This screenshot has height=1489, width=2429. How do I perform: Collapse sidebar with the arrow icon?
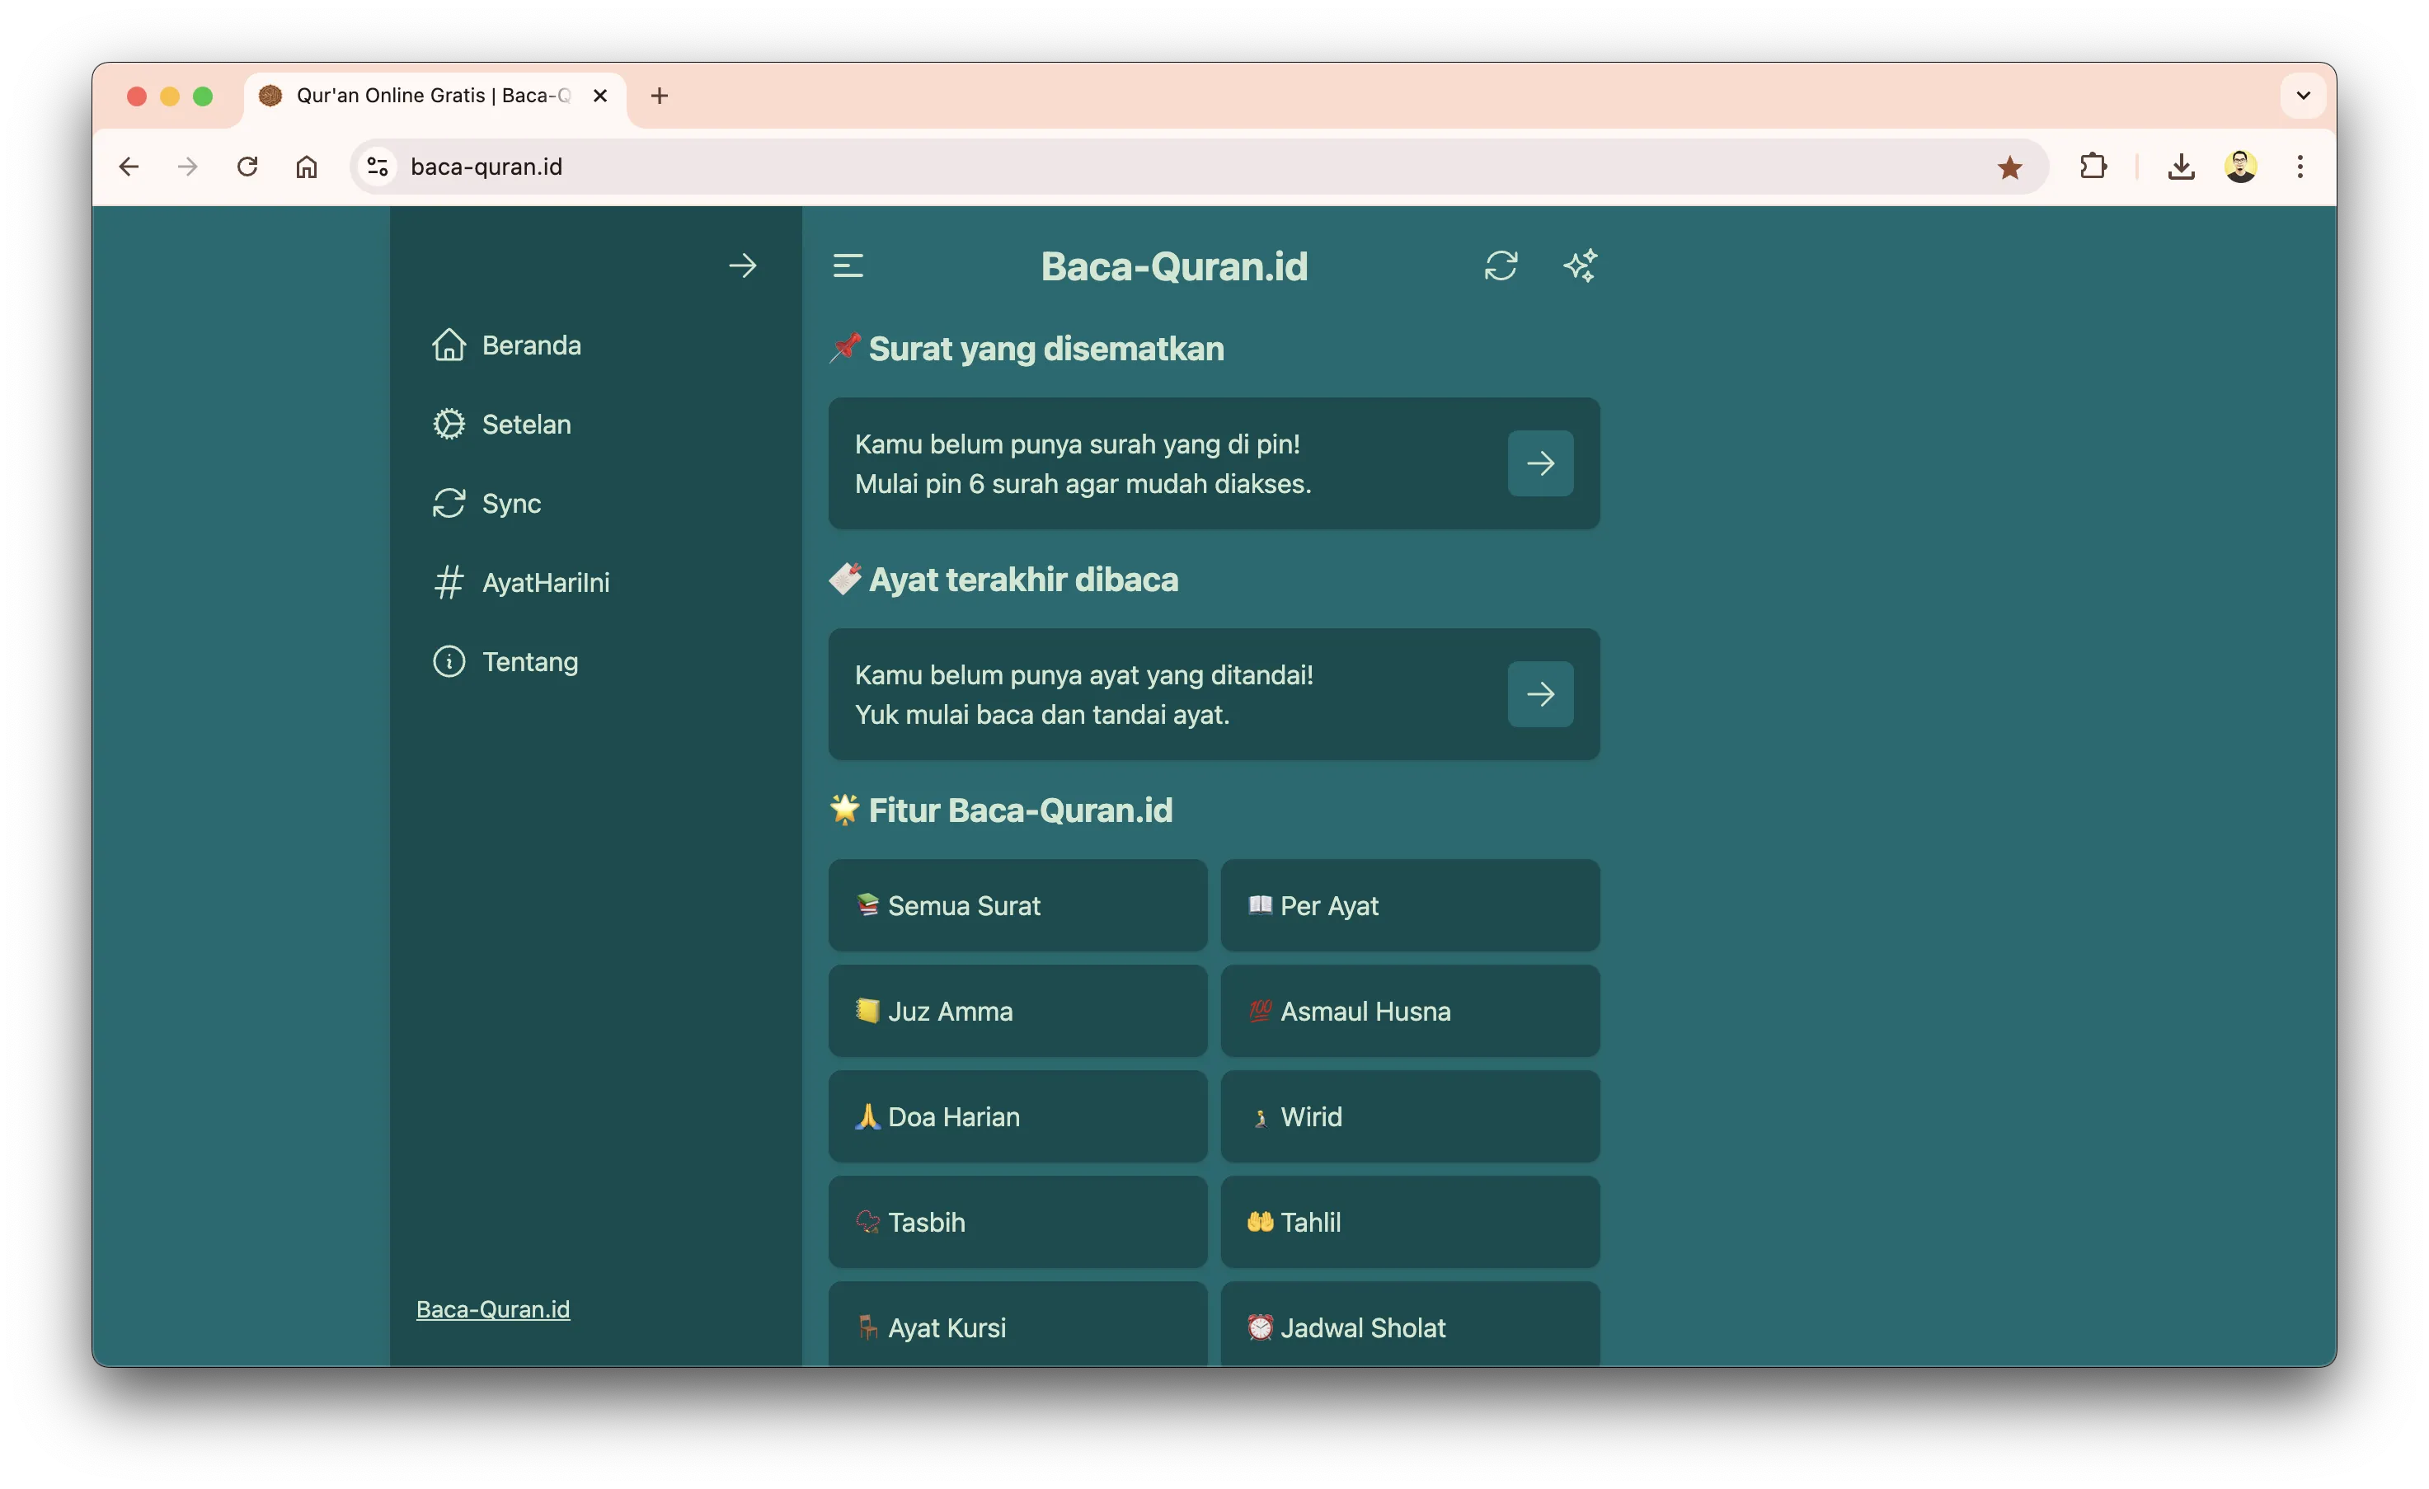[x=742, y=266]
